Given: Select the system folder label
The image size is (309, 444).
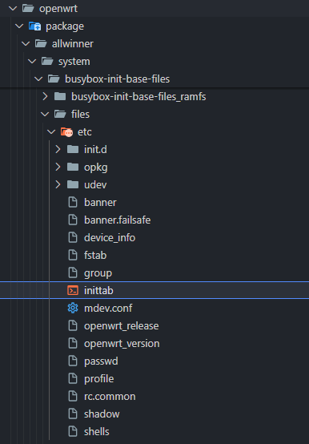Looking at the screenshot, I should pos(74,62).
